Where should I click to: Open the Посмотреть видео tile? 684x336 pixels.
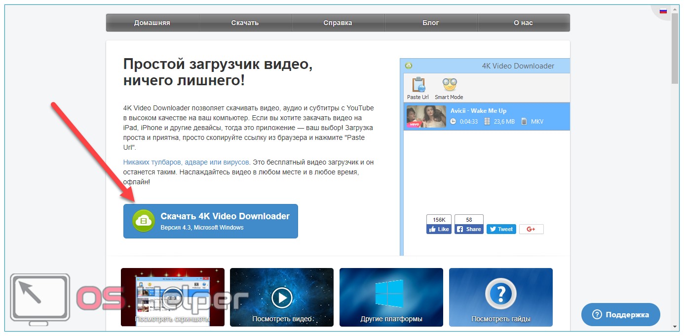click(x=282, y=297)
